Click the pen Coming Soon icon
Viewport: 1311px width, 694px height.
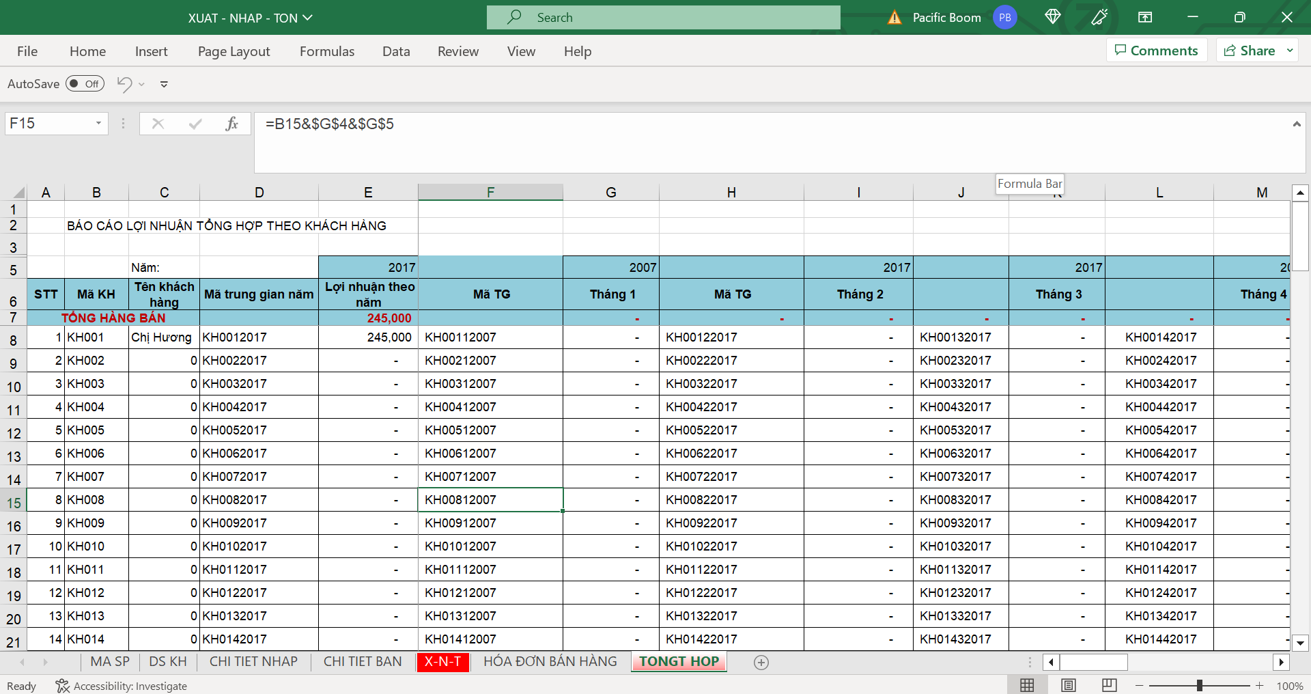[x=1099, y=17]
